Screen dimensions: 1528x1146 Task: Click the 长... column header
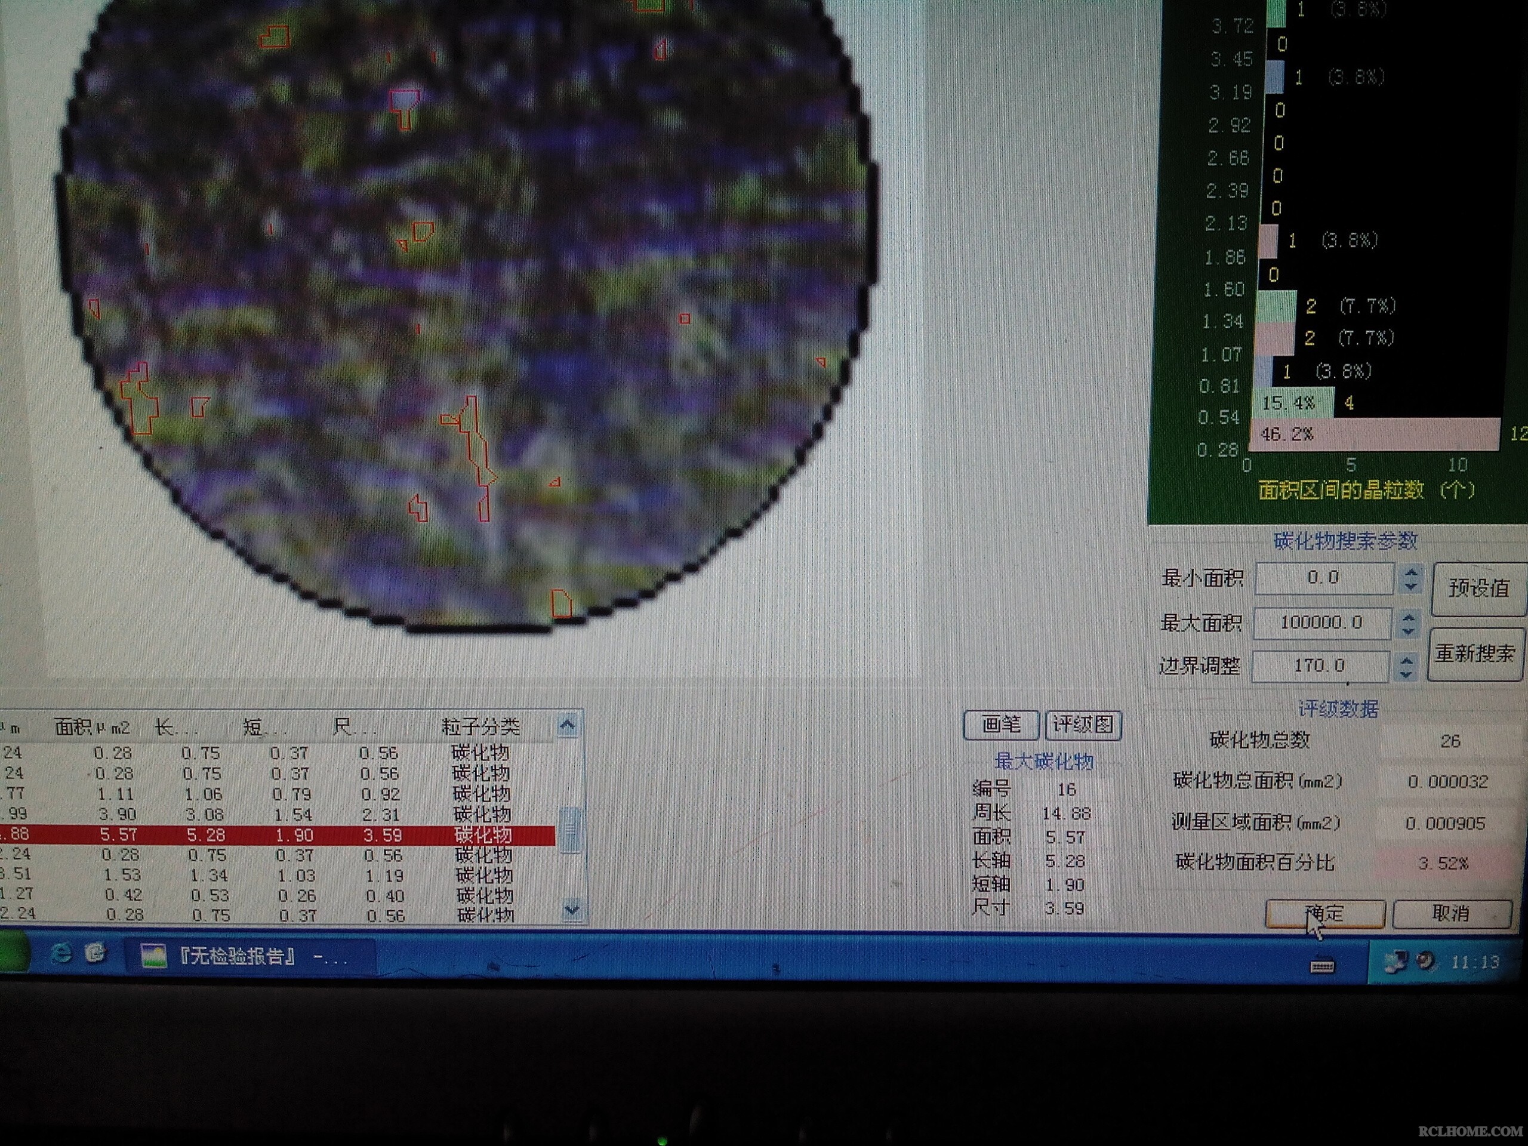pos(176,728)
